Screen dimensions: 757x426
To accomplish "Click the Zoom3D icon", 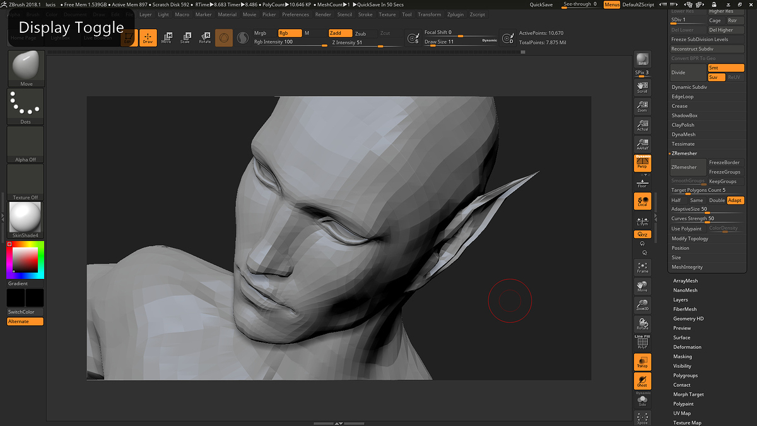I will pyautogui.click(x=642, y=305).
